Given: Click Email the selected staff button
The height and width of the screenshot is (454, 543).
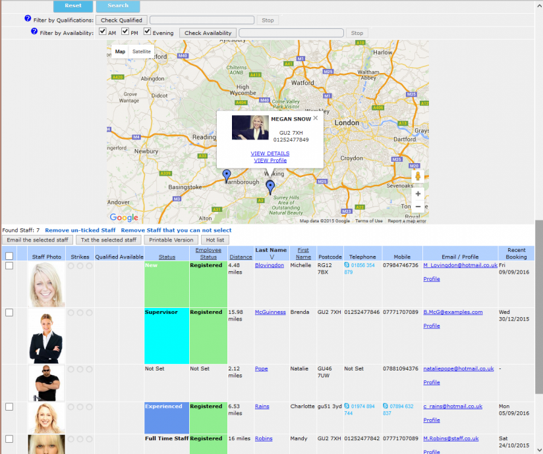Looking at the screenshot, I should click(38, 240).
